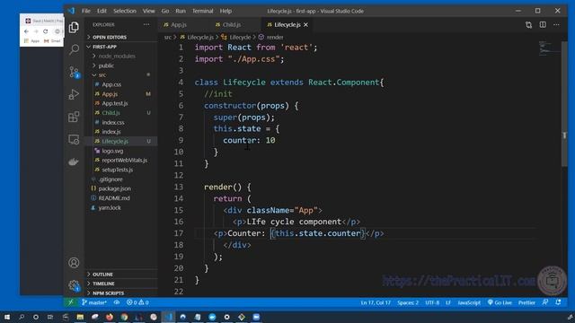Open the Go menu
Image resolution: width=575 pixels, height=323 pixels.
pyautogui.click(x=165, y=11)
